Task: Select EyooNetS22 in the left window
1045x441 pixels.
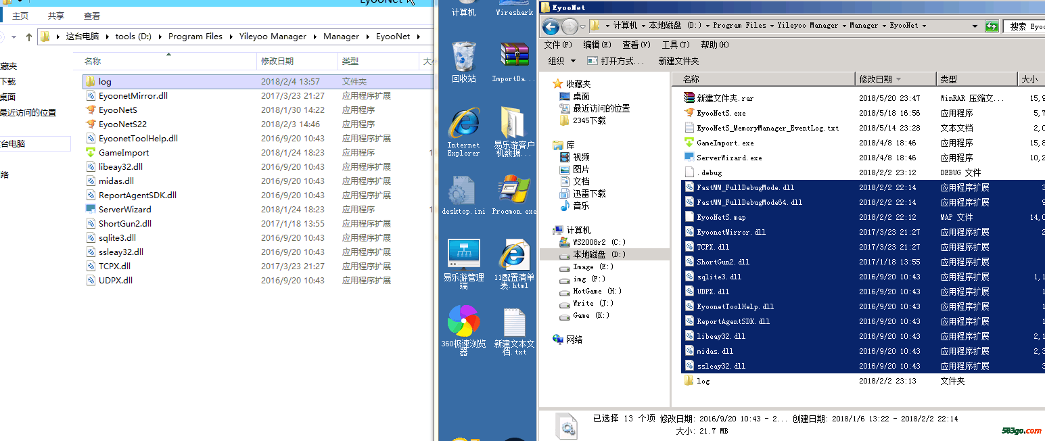Action: (x=122, y=124)
